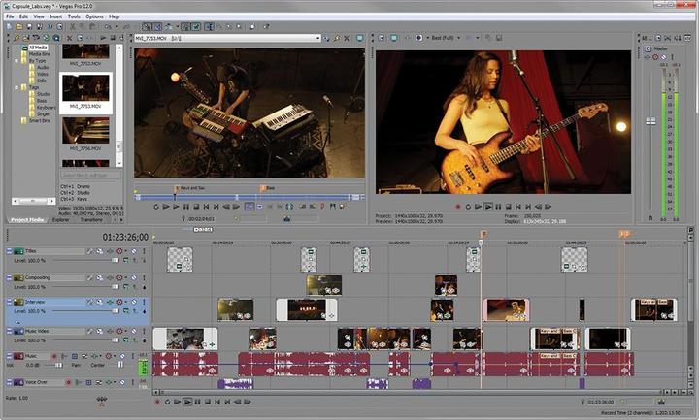This screenshot has width=699, height=420.
Task: Collapse the Tags folder in the media tree
Action: 18,87
